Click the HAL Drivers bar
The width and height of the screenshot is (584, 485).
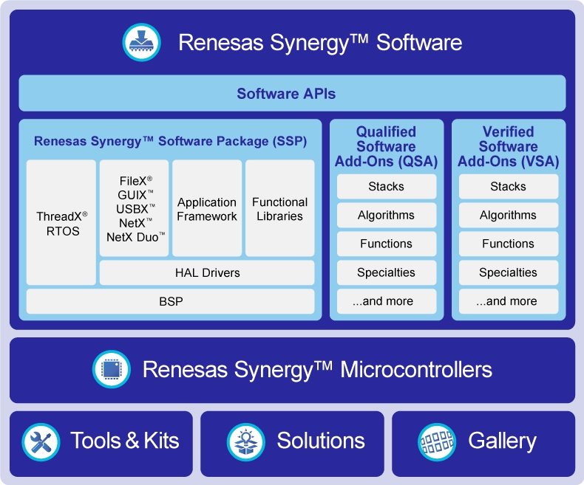207,272
